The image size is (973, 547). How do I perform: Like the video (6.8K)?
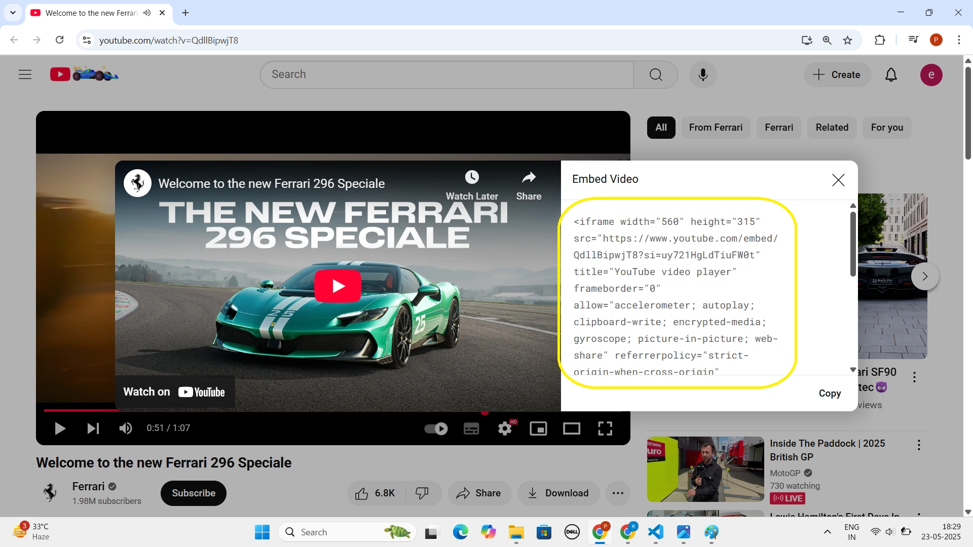point(376,493)
